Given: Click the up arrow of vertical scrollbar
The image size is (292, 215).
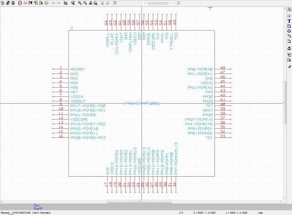Looking at the screenshot, I should tap(285, 9).
